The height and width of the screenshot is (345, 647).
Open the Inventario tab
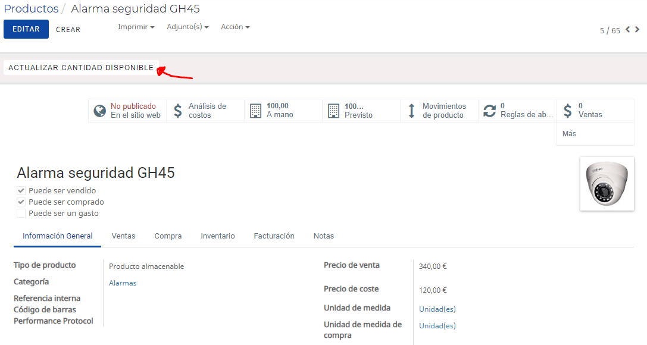coord(218,236)
